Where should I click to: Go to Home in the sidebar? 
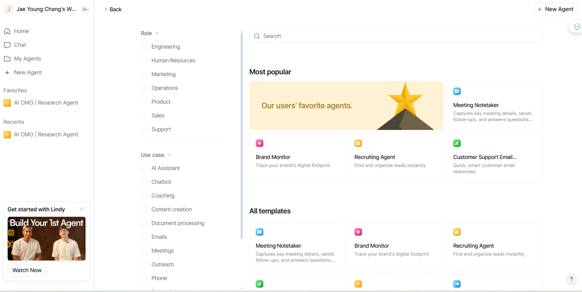21,31
